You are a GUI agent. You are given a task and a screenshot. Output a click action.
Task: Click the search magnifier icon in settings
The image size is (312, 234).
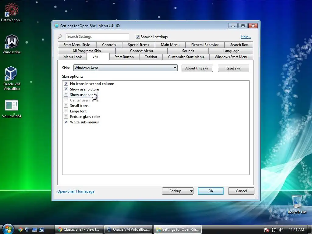60,37
